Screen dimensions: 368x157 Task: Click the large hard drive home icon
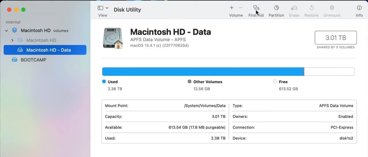[113, 38]
